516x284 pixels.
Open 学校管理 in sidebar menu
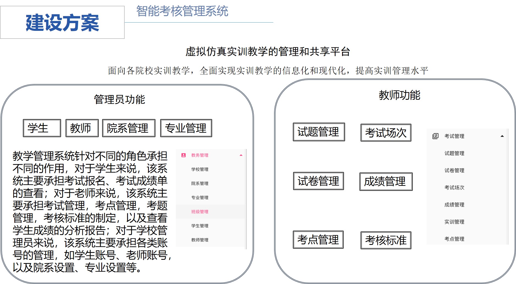pos(200,169)
